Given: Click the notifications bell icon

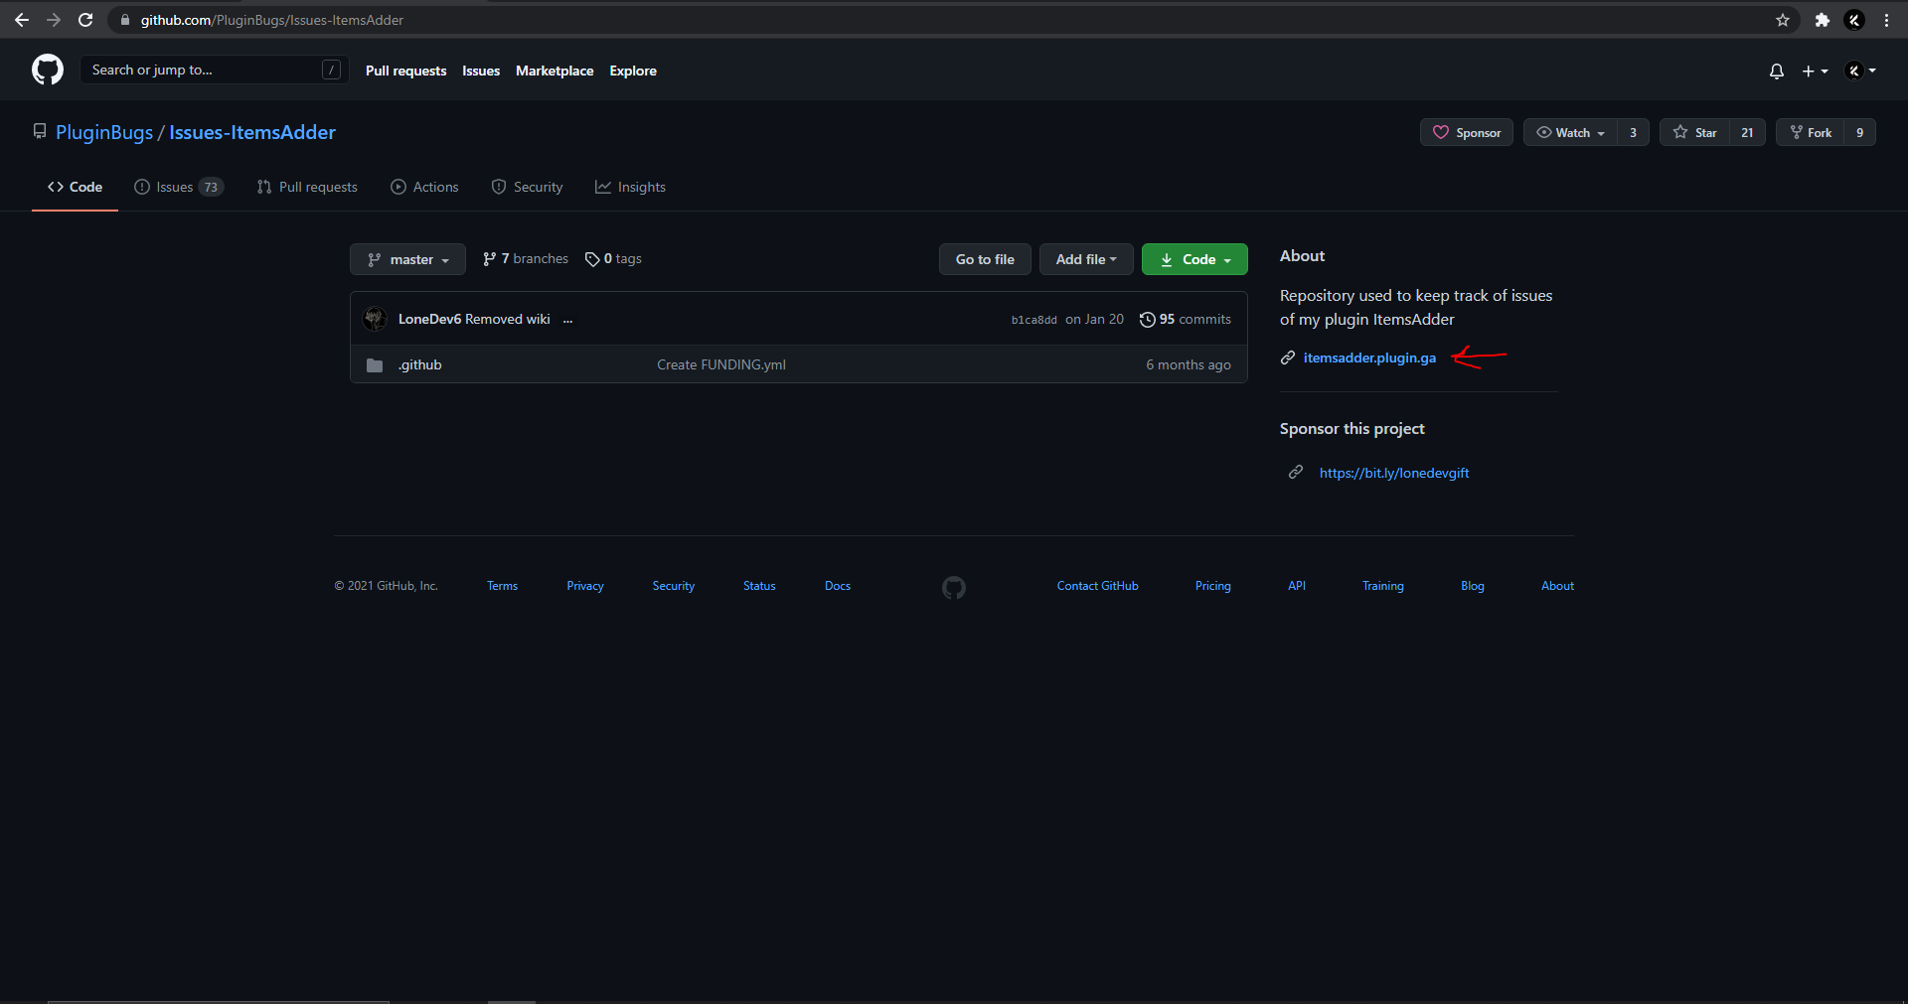Looking at the screenshot, I should tap(1776, 71).
